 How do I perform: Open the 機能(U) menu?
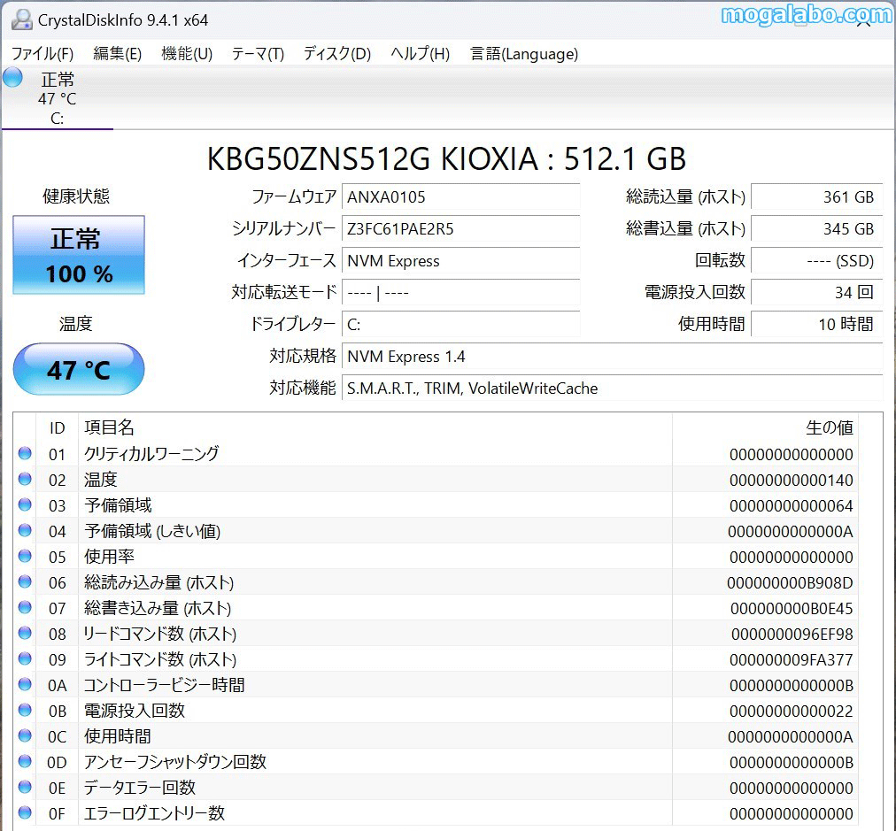coord(187,54)
